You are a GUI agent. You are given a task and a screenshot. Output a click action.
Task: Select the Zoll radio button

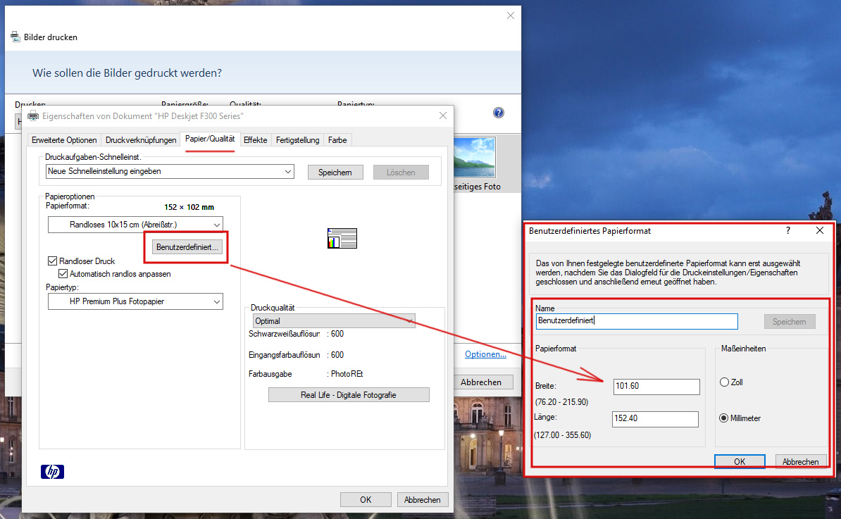[x=725, y=382]
